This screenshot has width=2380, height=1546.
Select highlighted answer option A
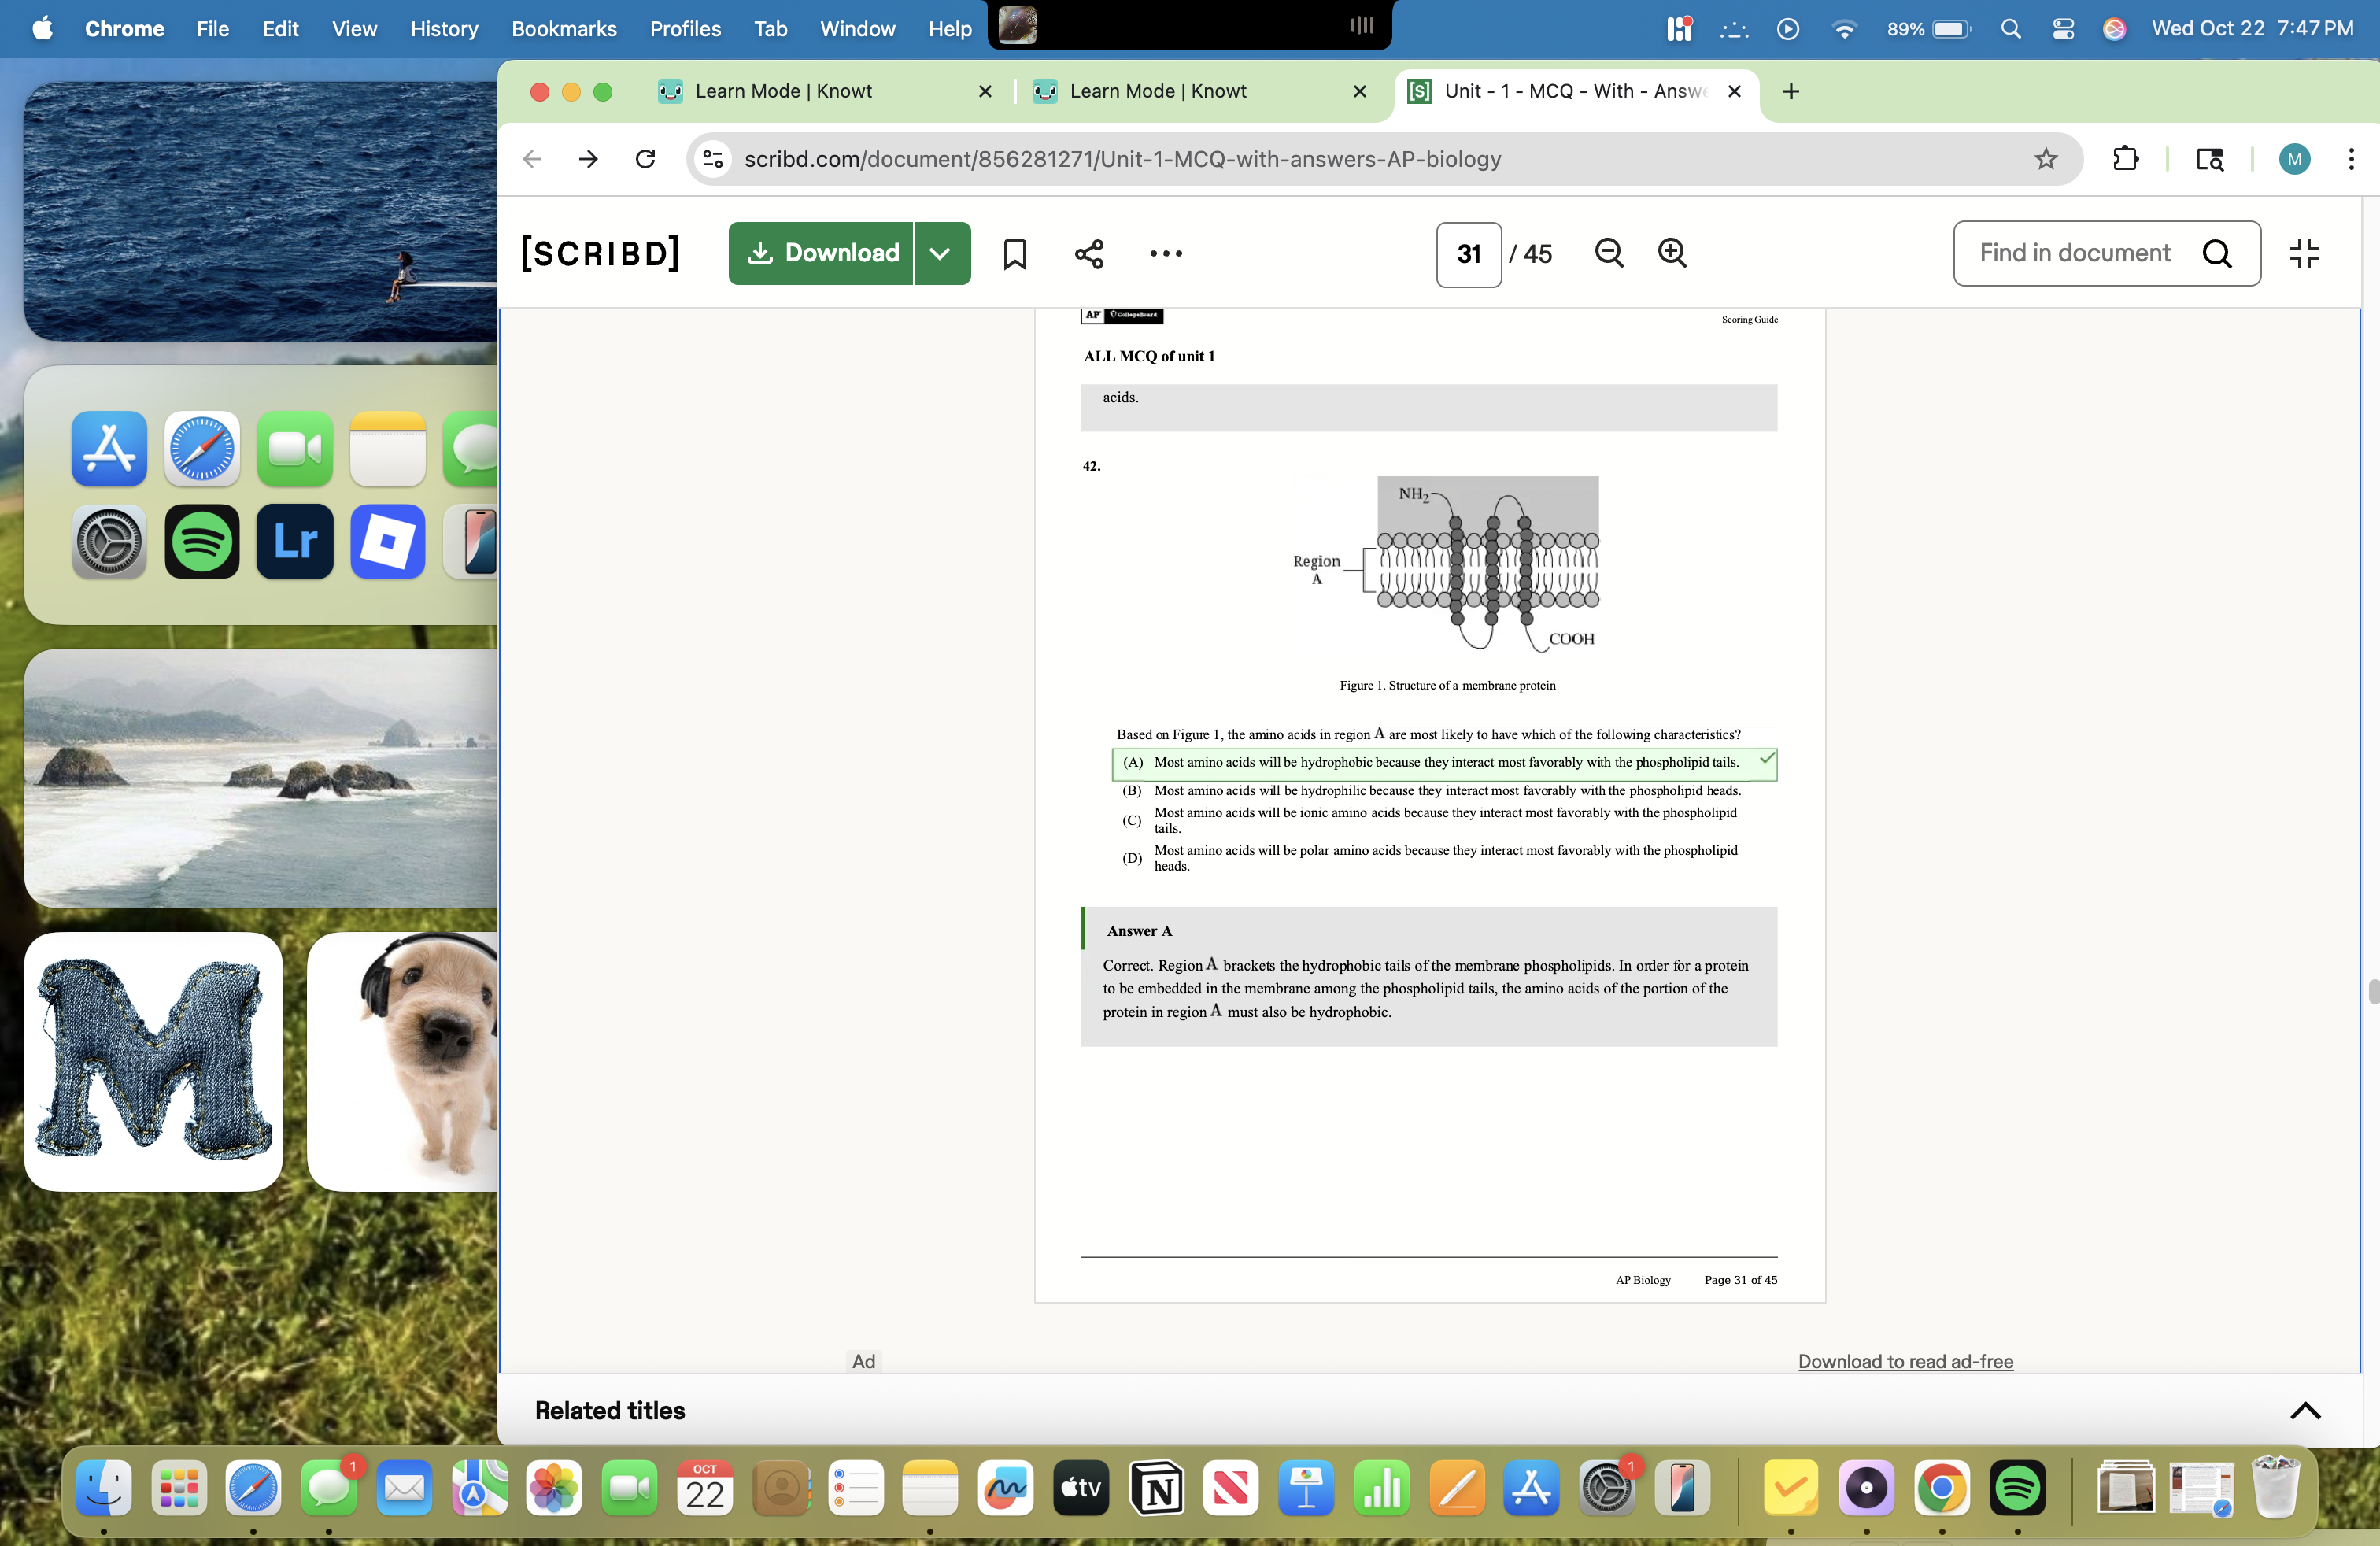(x=1444, y=763)
